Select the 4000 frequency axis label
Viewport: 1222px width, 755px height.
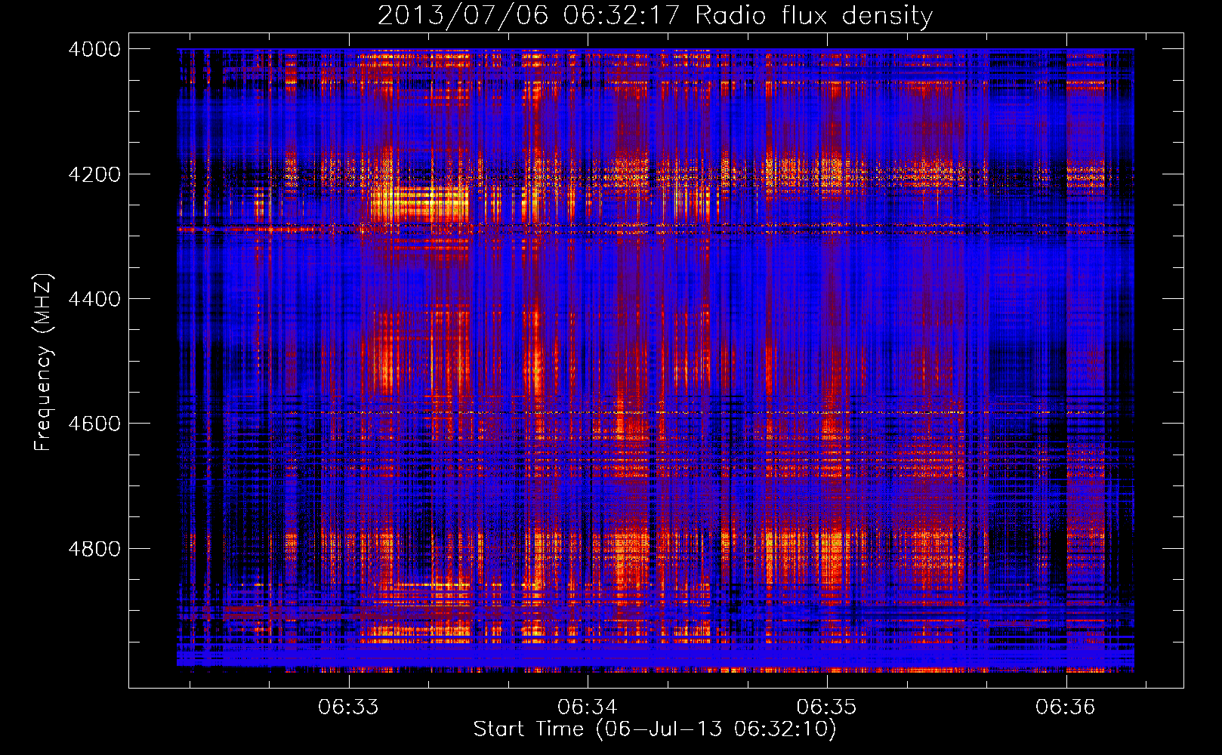point(94,49)
